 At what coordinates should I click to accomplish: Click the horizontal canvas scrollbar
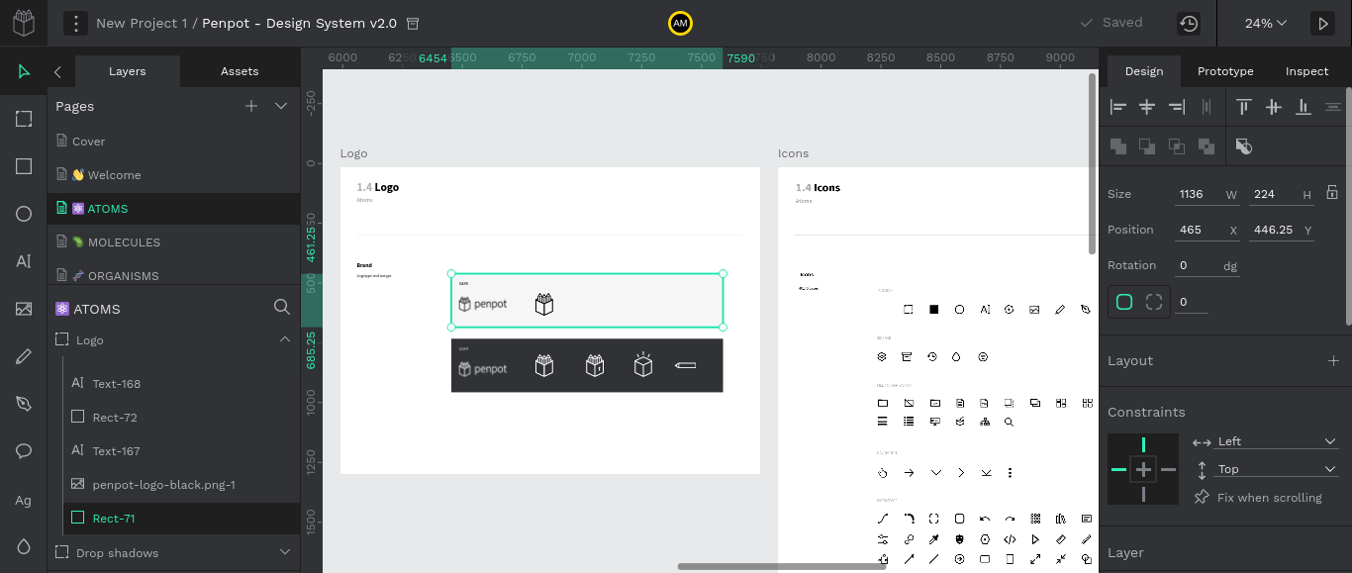(x=782, y=566)
